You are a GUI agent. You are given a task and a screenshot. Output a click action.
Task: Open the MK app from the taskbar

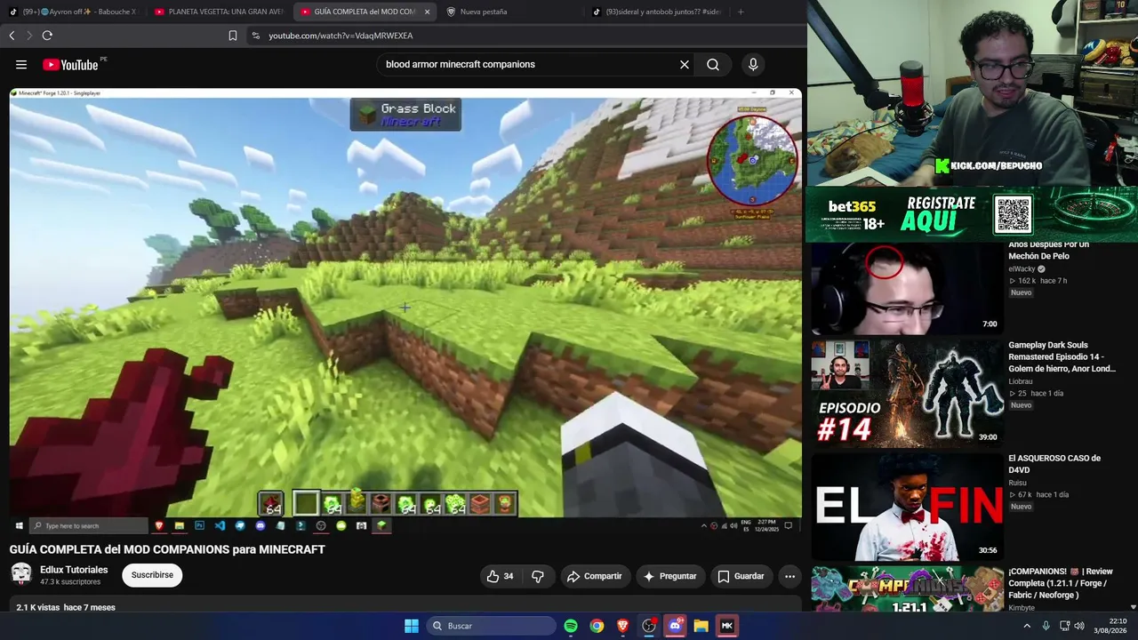pos(727,626)
